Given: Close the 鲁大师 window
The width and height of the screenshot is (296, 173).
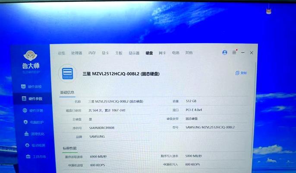Looking at the screenshot, I should [252, 53].
